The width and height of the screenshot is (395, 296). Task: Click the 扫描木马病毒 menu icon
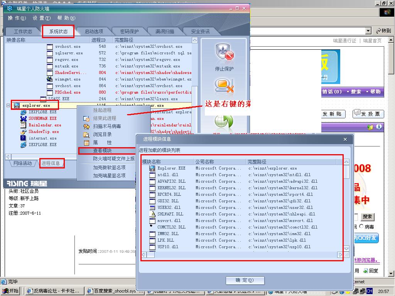click(x=86, y=126)
